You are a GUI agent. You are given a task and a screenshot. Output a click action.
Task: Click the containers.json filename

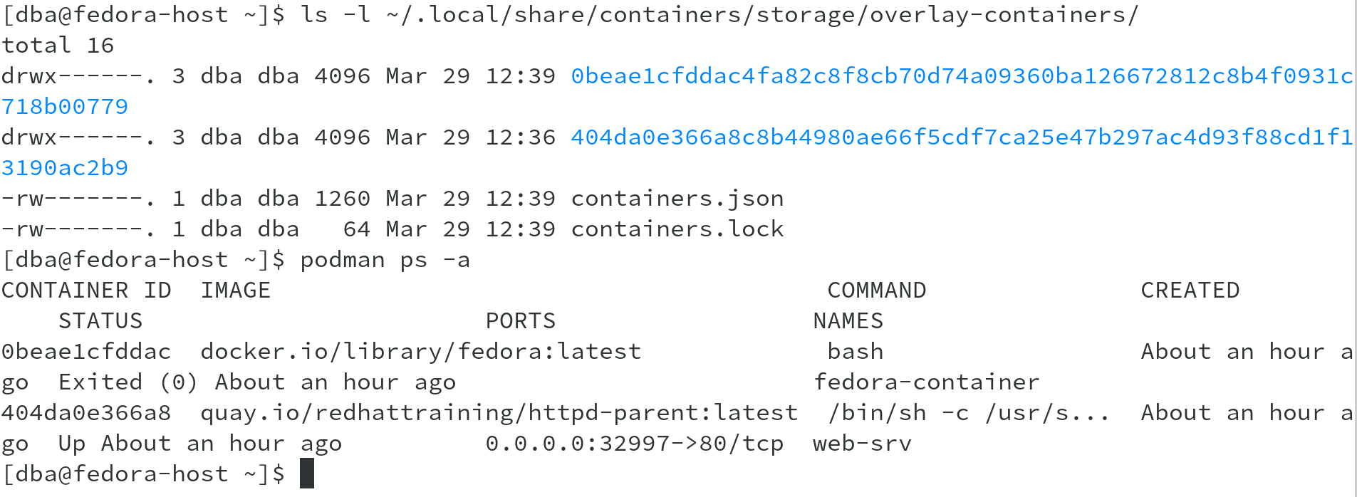[x=677, y=199]
